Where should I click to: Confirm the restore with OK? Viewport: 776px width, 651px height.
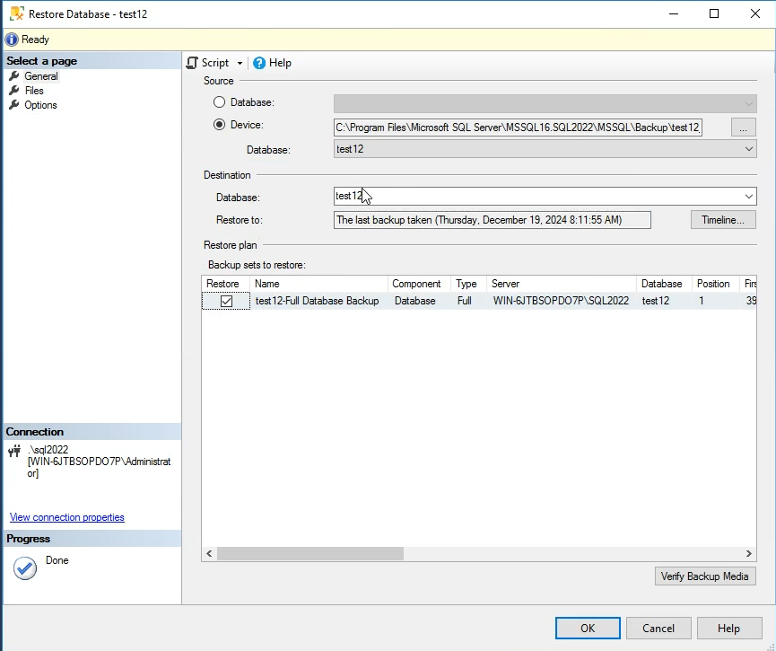(588, 629)
